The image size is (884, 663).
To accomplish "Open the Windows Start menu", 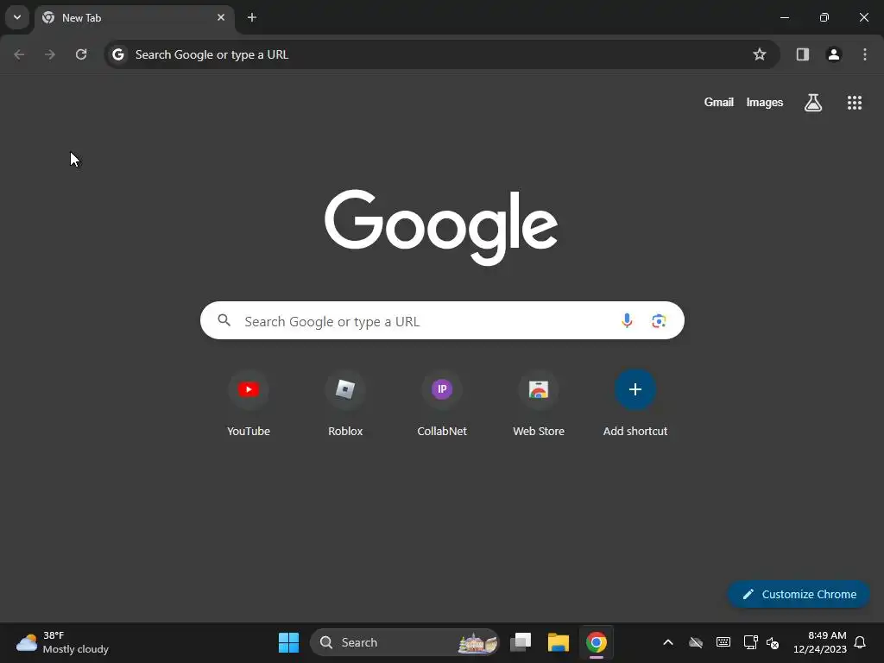I will (288, 642).
